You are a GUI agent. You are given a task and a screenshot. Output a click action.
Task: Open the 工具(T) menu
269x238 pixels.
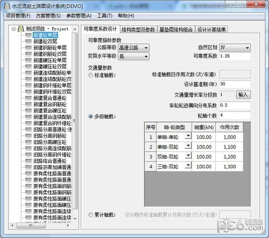(x=104, y=16)
